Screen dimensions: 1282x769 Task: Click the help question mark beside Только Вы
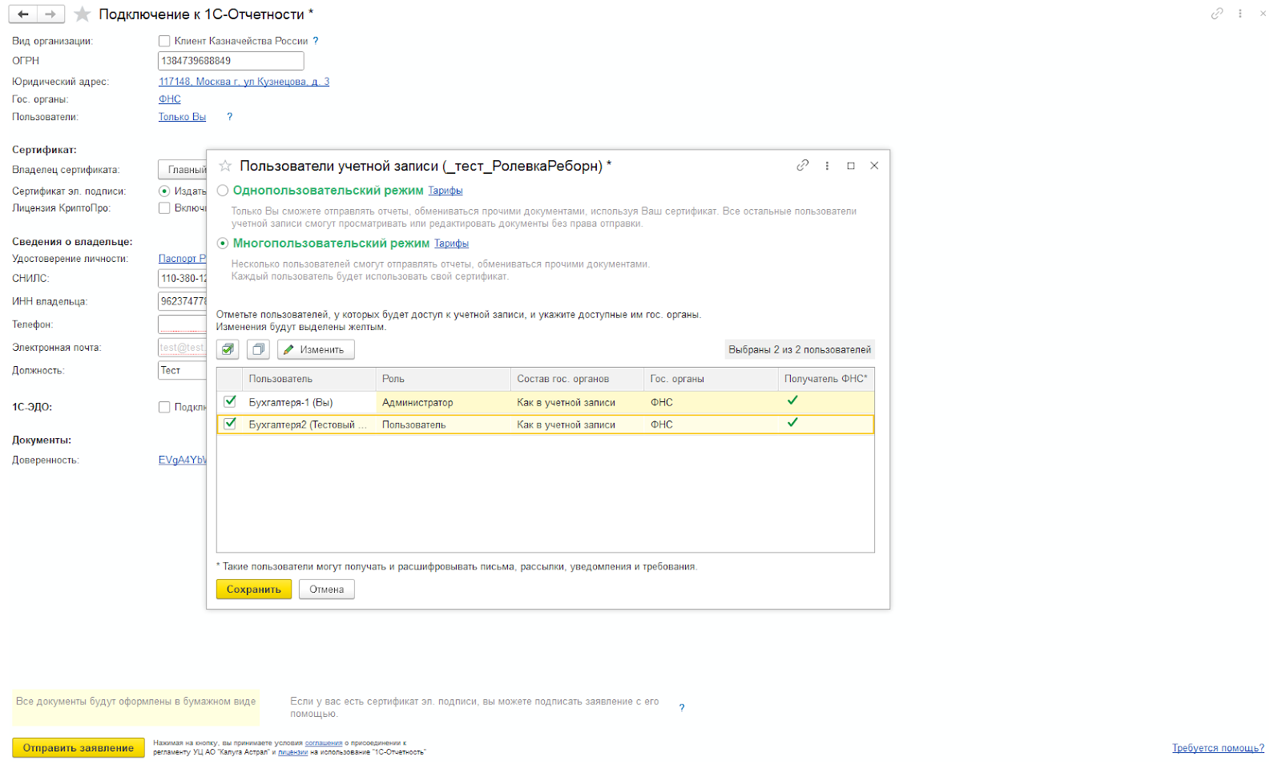(230, 117)
